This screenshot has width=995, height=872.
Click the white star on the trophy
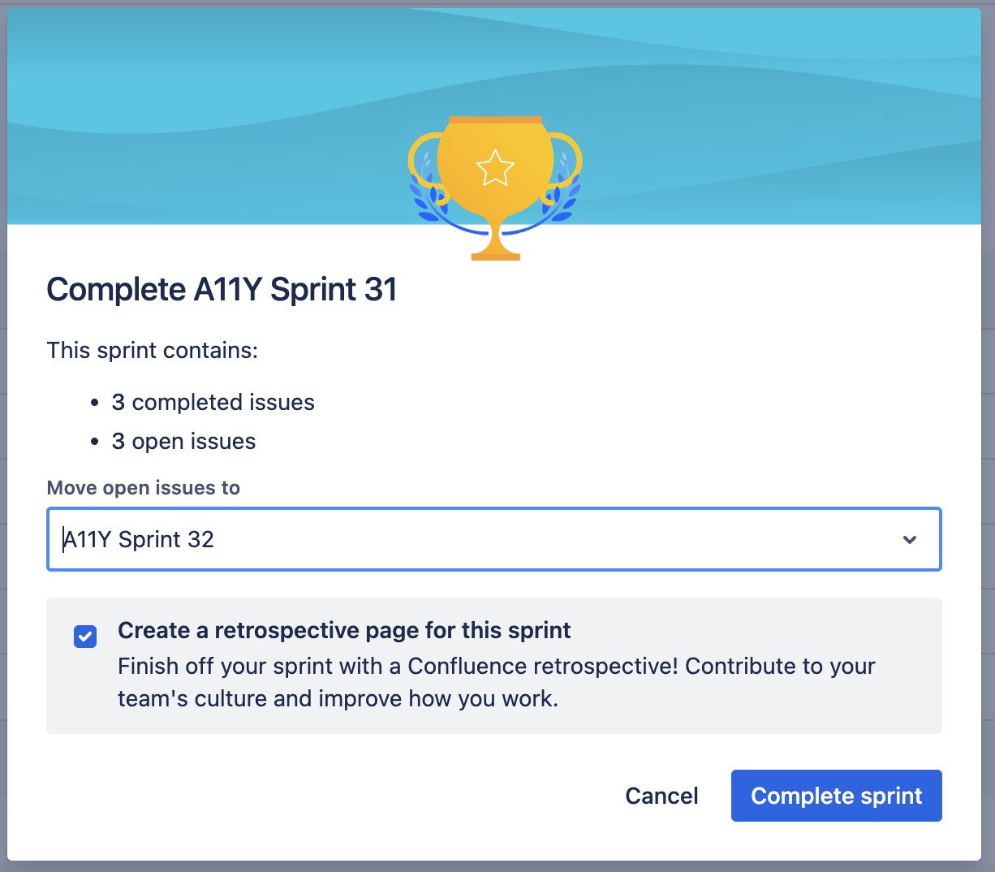[x=495, y=168]
